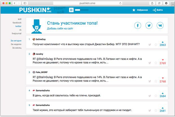The height and width of the screenshot is (117, 175).
Task: Open the EeOneGuy author name
Action: point(41,39)
